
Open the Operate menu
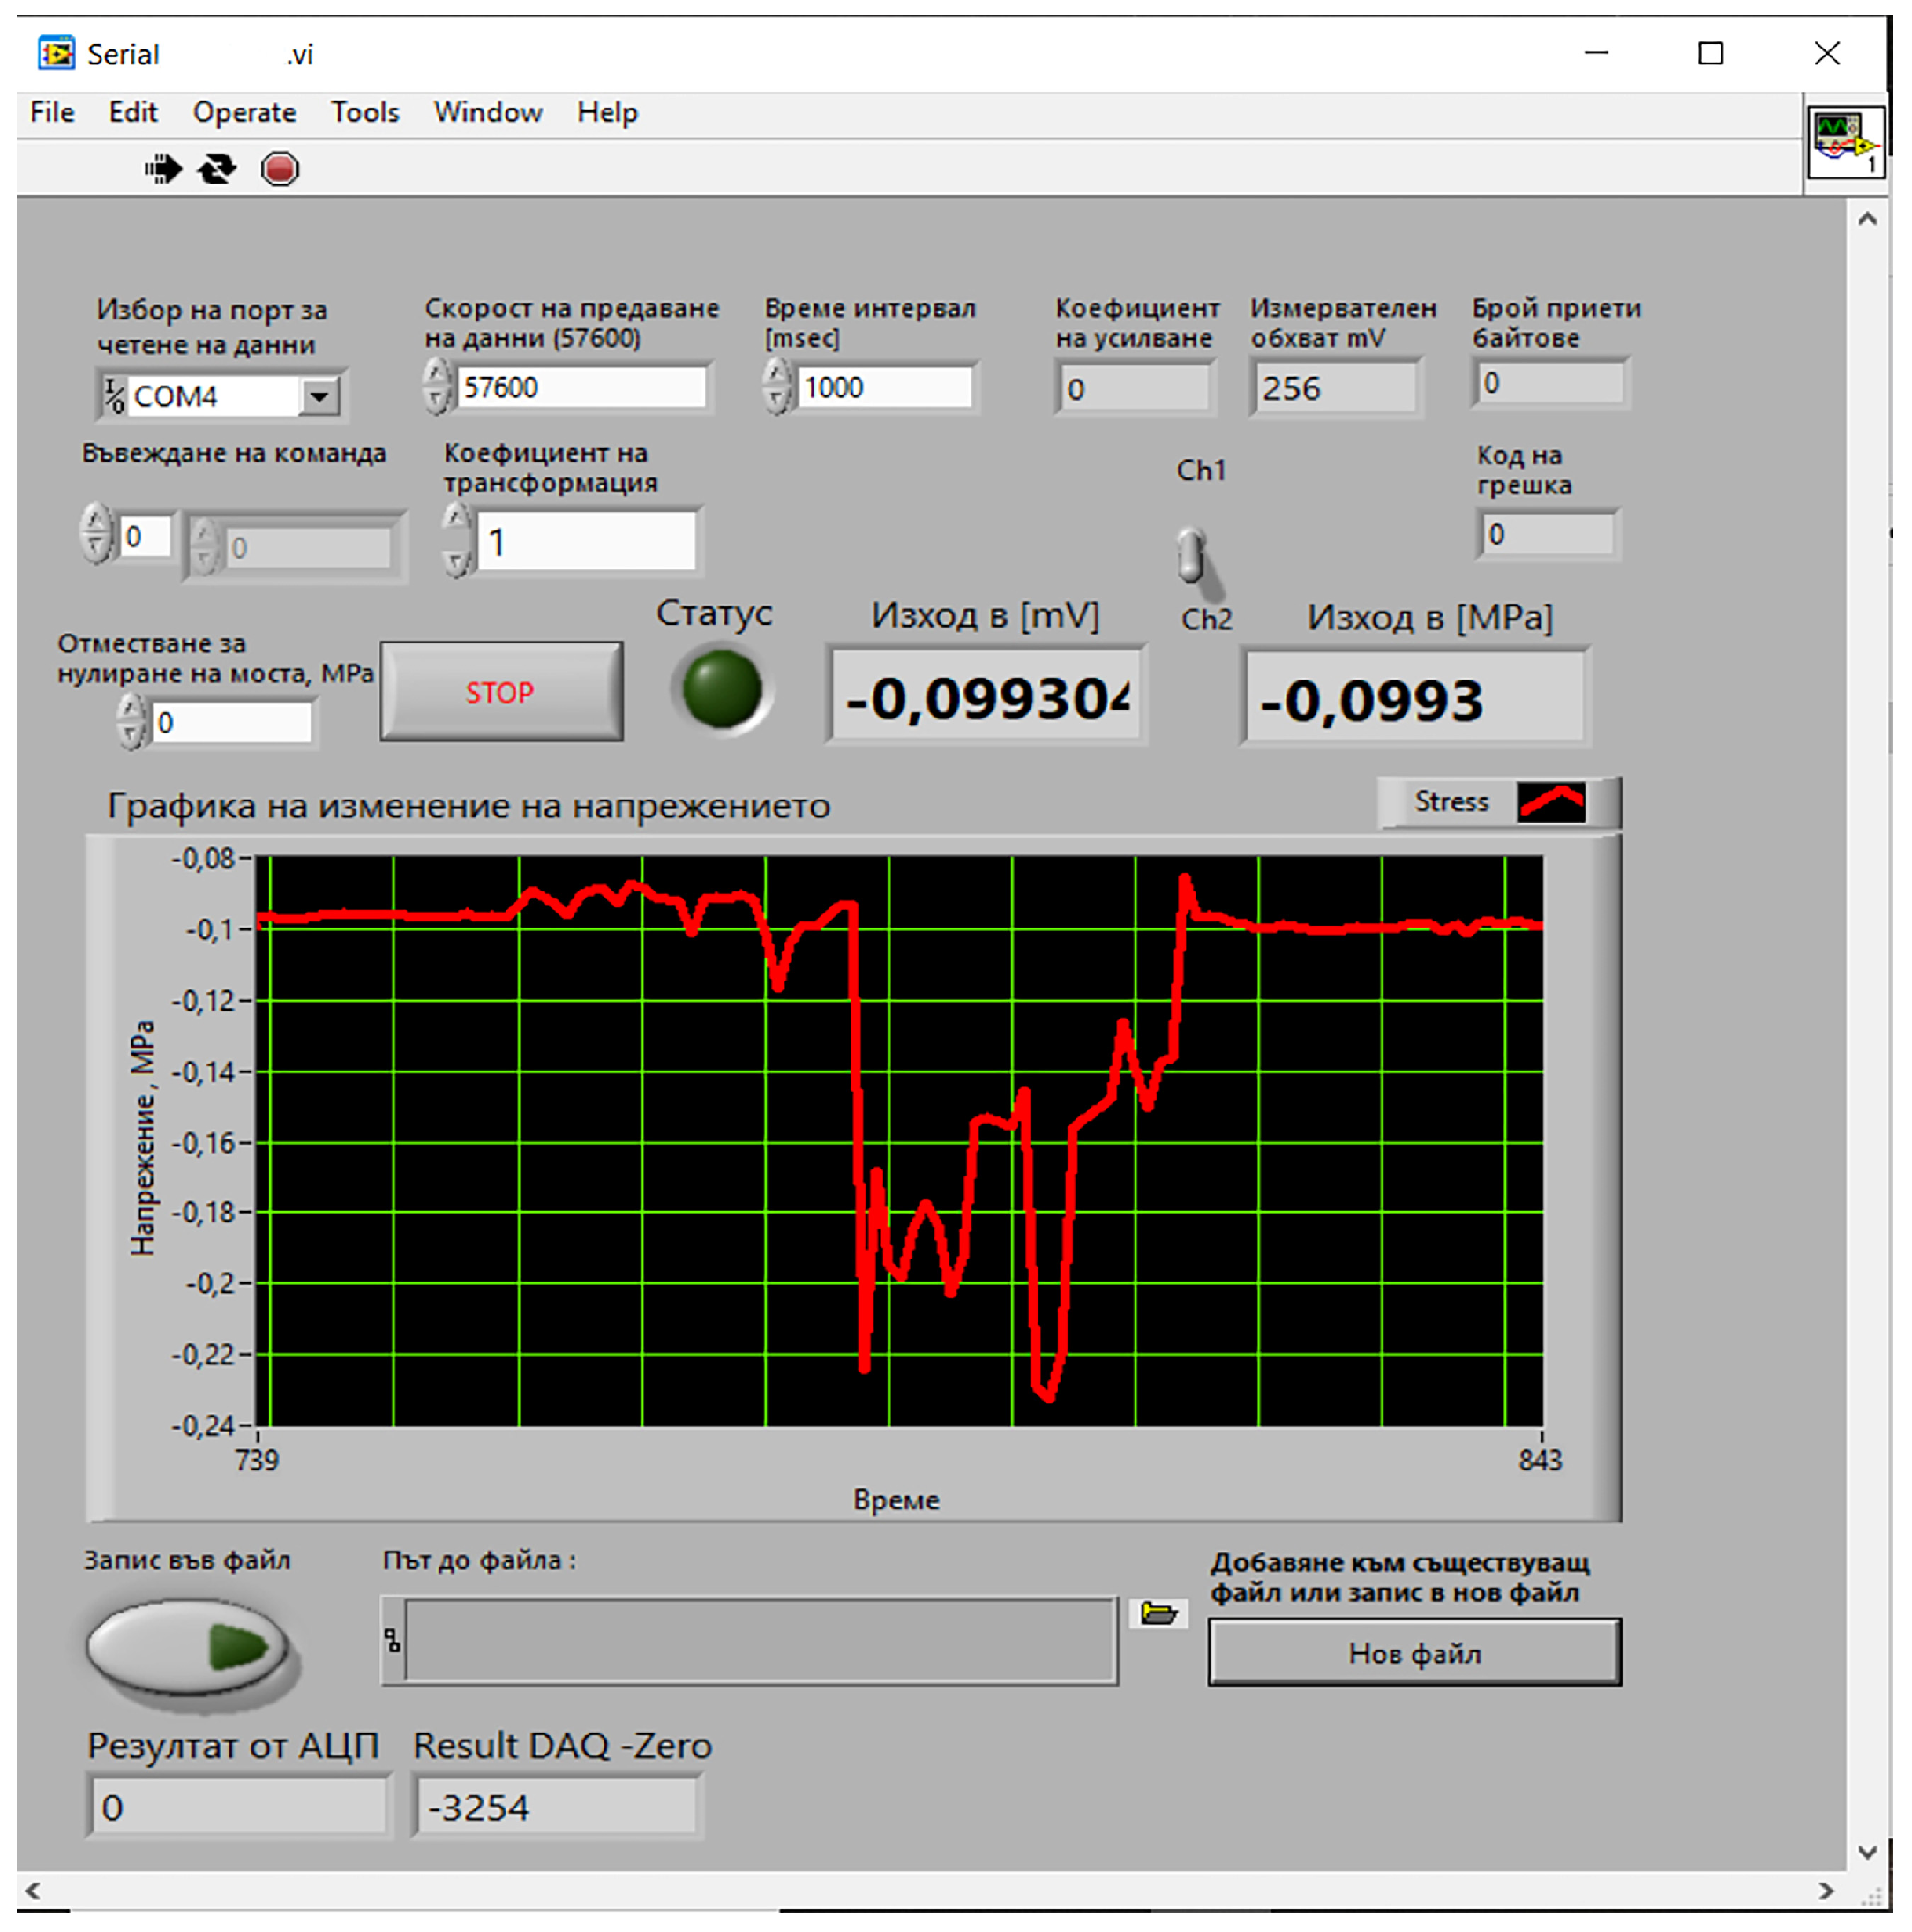(x=244, y=112)
